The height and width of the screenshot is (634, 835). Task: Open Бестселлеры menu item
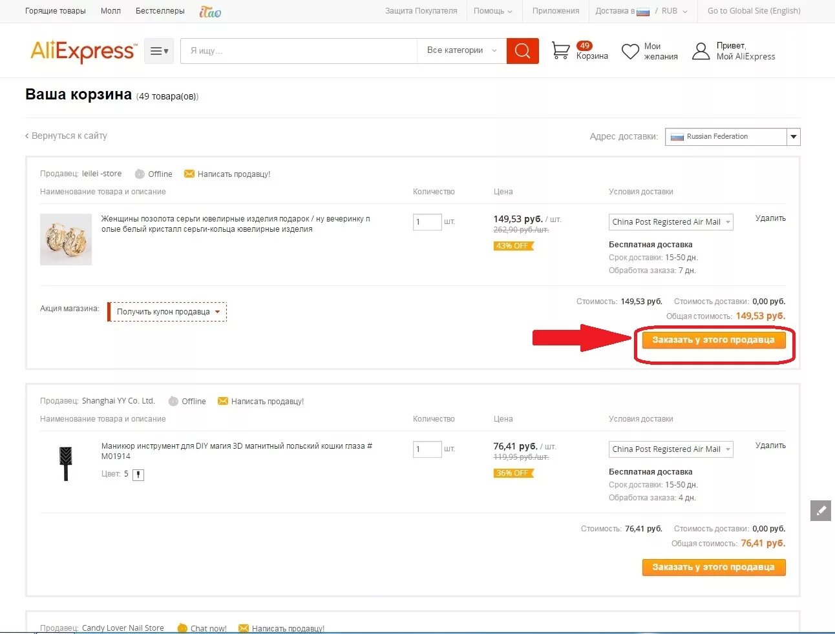[x=160, y=11]
